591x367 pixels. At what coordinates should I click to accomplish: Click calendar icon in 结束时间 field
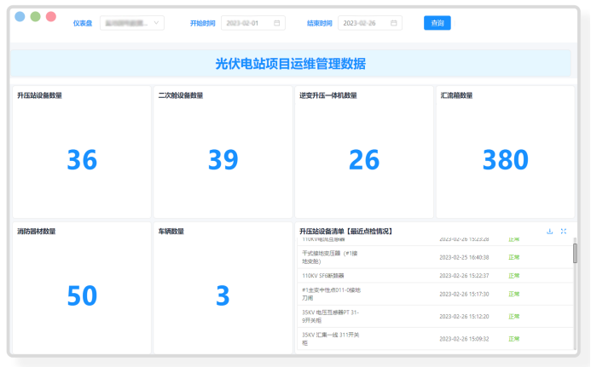pos(394,23)
